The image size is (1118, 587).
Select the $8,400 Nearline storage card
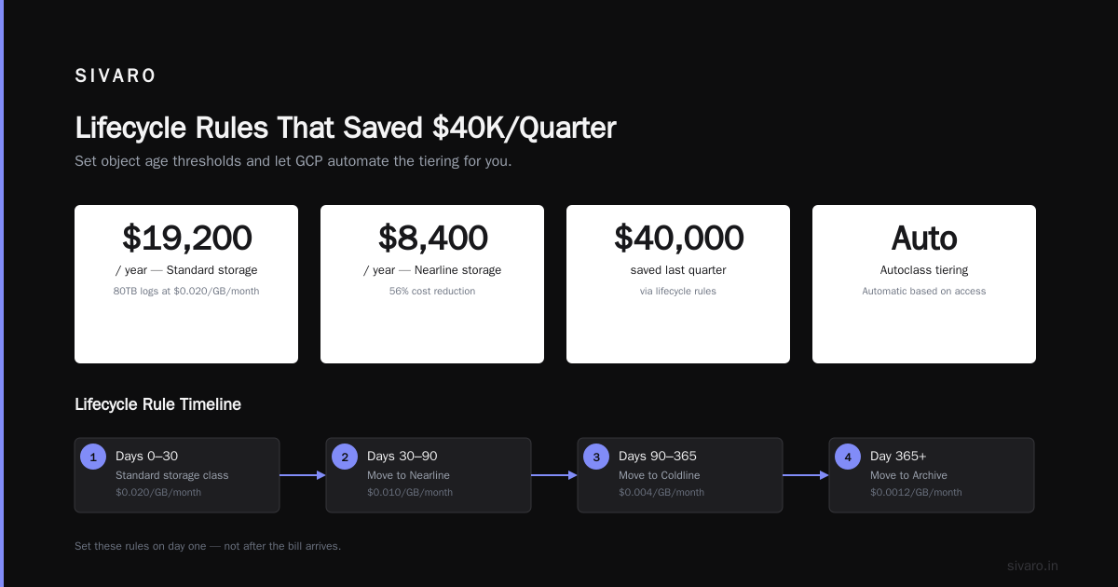[432, 284]
